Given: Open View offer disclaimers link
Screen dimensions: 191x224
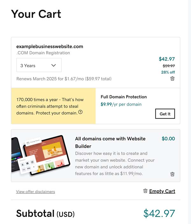Looking at the screenshot, I should pos(35,192).
